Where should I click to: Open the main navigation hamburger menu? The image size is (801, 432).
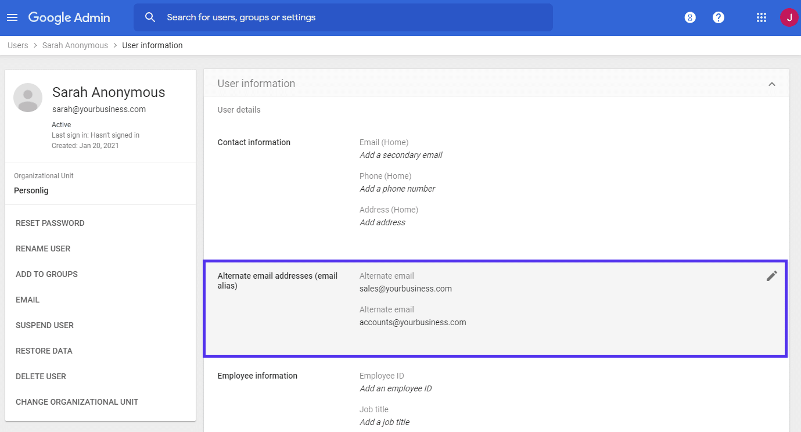[x=12, y=17]
